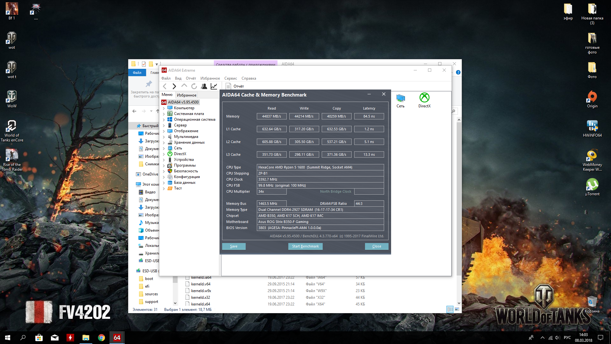Viewport: 611px width, 344px height.
Task: Click the refresh icon in AIDA64 toolbar
Action: coord(194,86)
